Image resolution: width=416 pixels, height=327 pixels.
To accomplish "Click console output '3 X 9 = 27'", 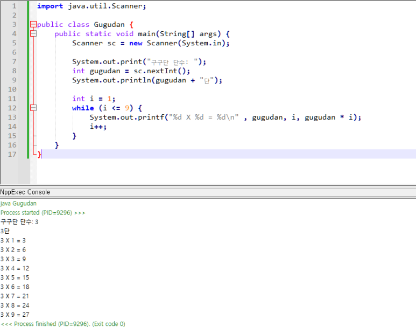I will pos(15,315).
